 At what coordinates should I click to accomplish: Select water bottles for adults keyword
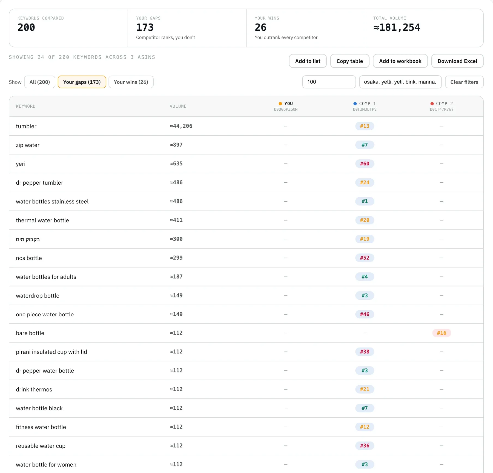(x=46, y=277)
